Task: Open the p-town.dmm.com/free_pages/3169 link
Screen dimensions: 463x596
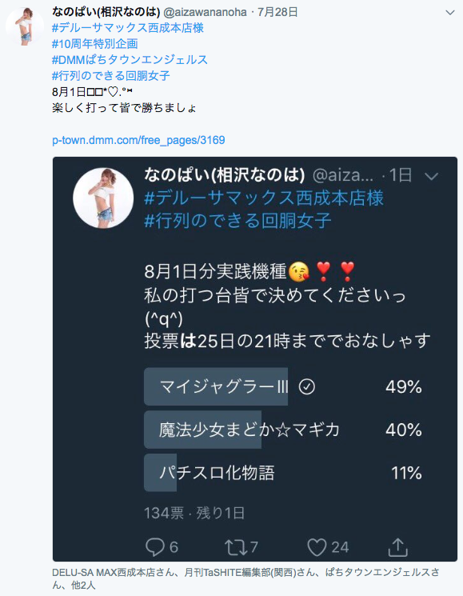Action: [x=138, y=140]
